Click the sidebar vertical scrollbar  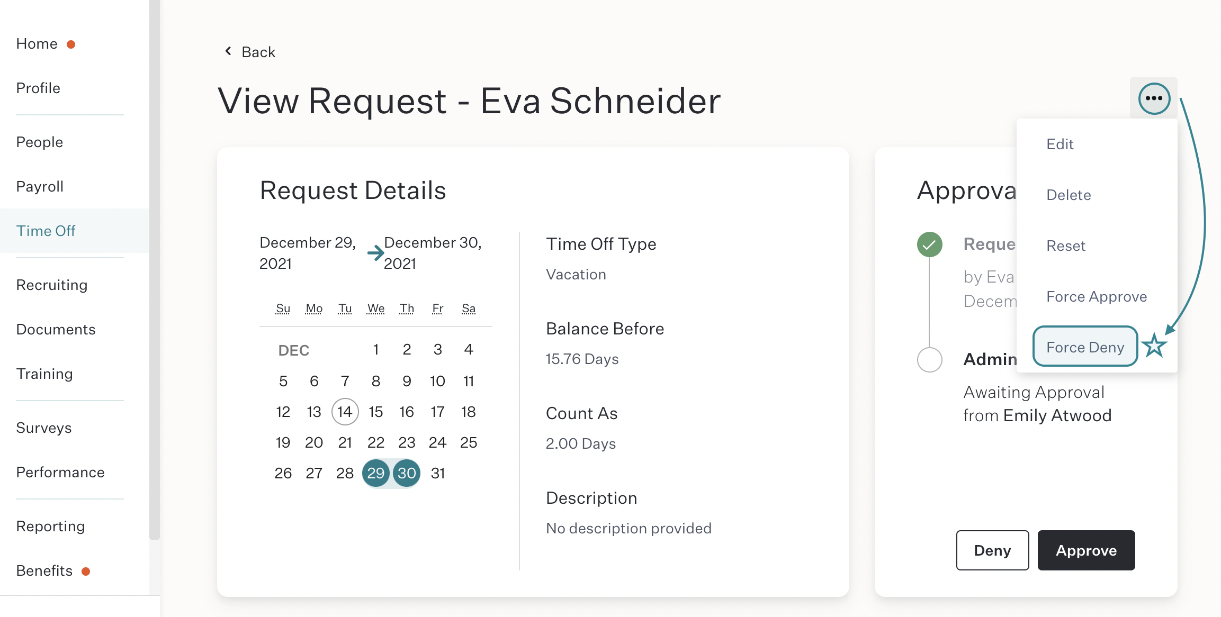(154, 270)
